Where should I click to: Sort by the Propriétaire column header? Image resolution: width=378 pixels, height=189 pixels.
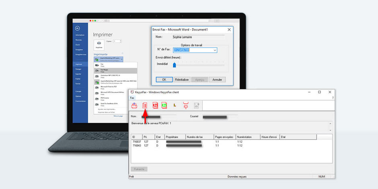click(175, 137)
